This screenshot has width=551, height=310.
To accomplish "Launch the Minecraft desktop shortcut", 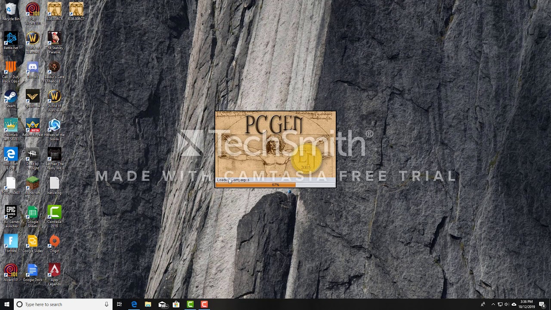I will tap(33, 186).
